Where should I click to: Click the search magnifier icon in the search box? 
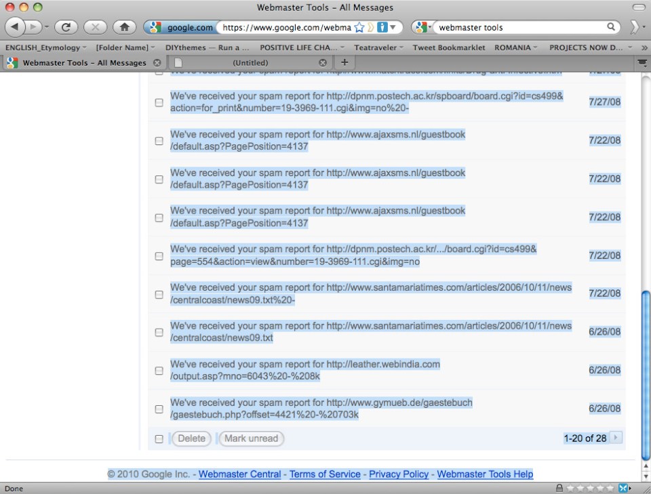click(611, 27)
